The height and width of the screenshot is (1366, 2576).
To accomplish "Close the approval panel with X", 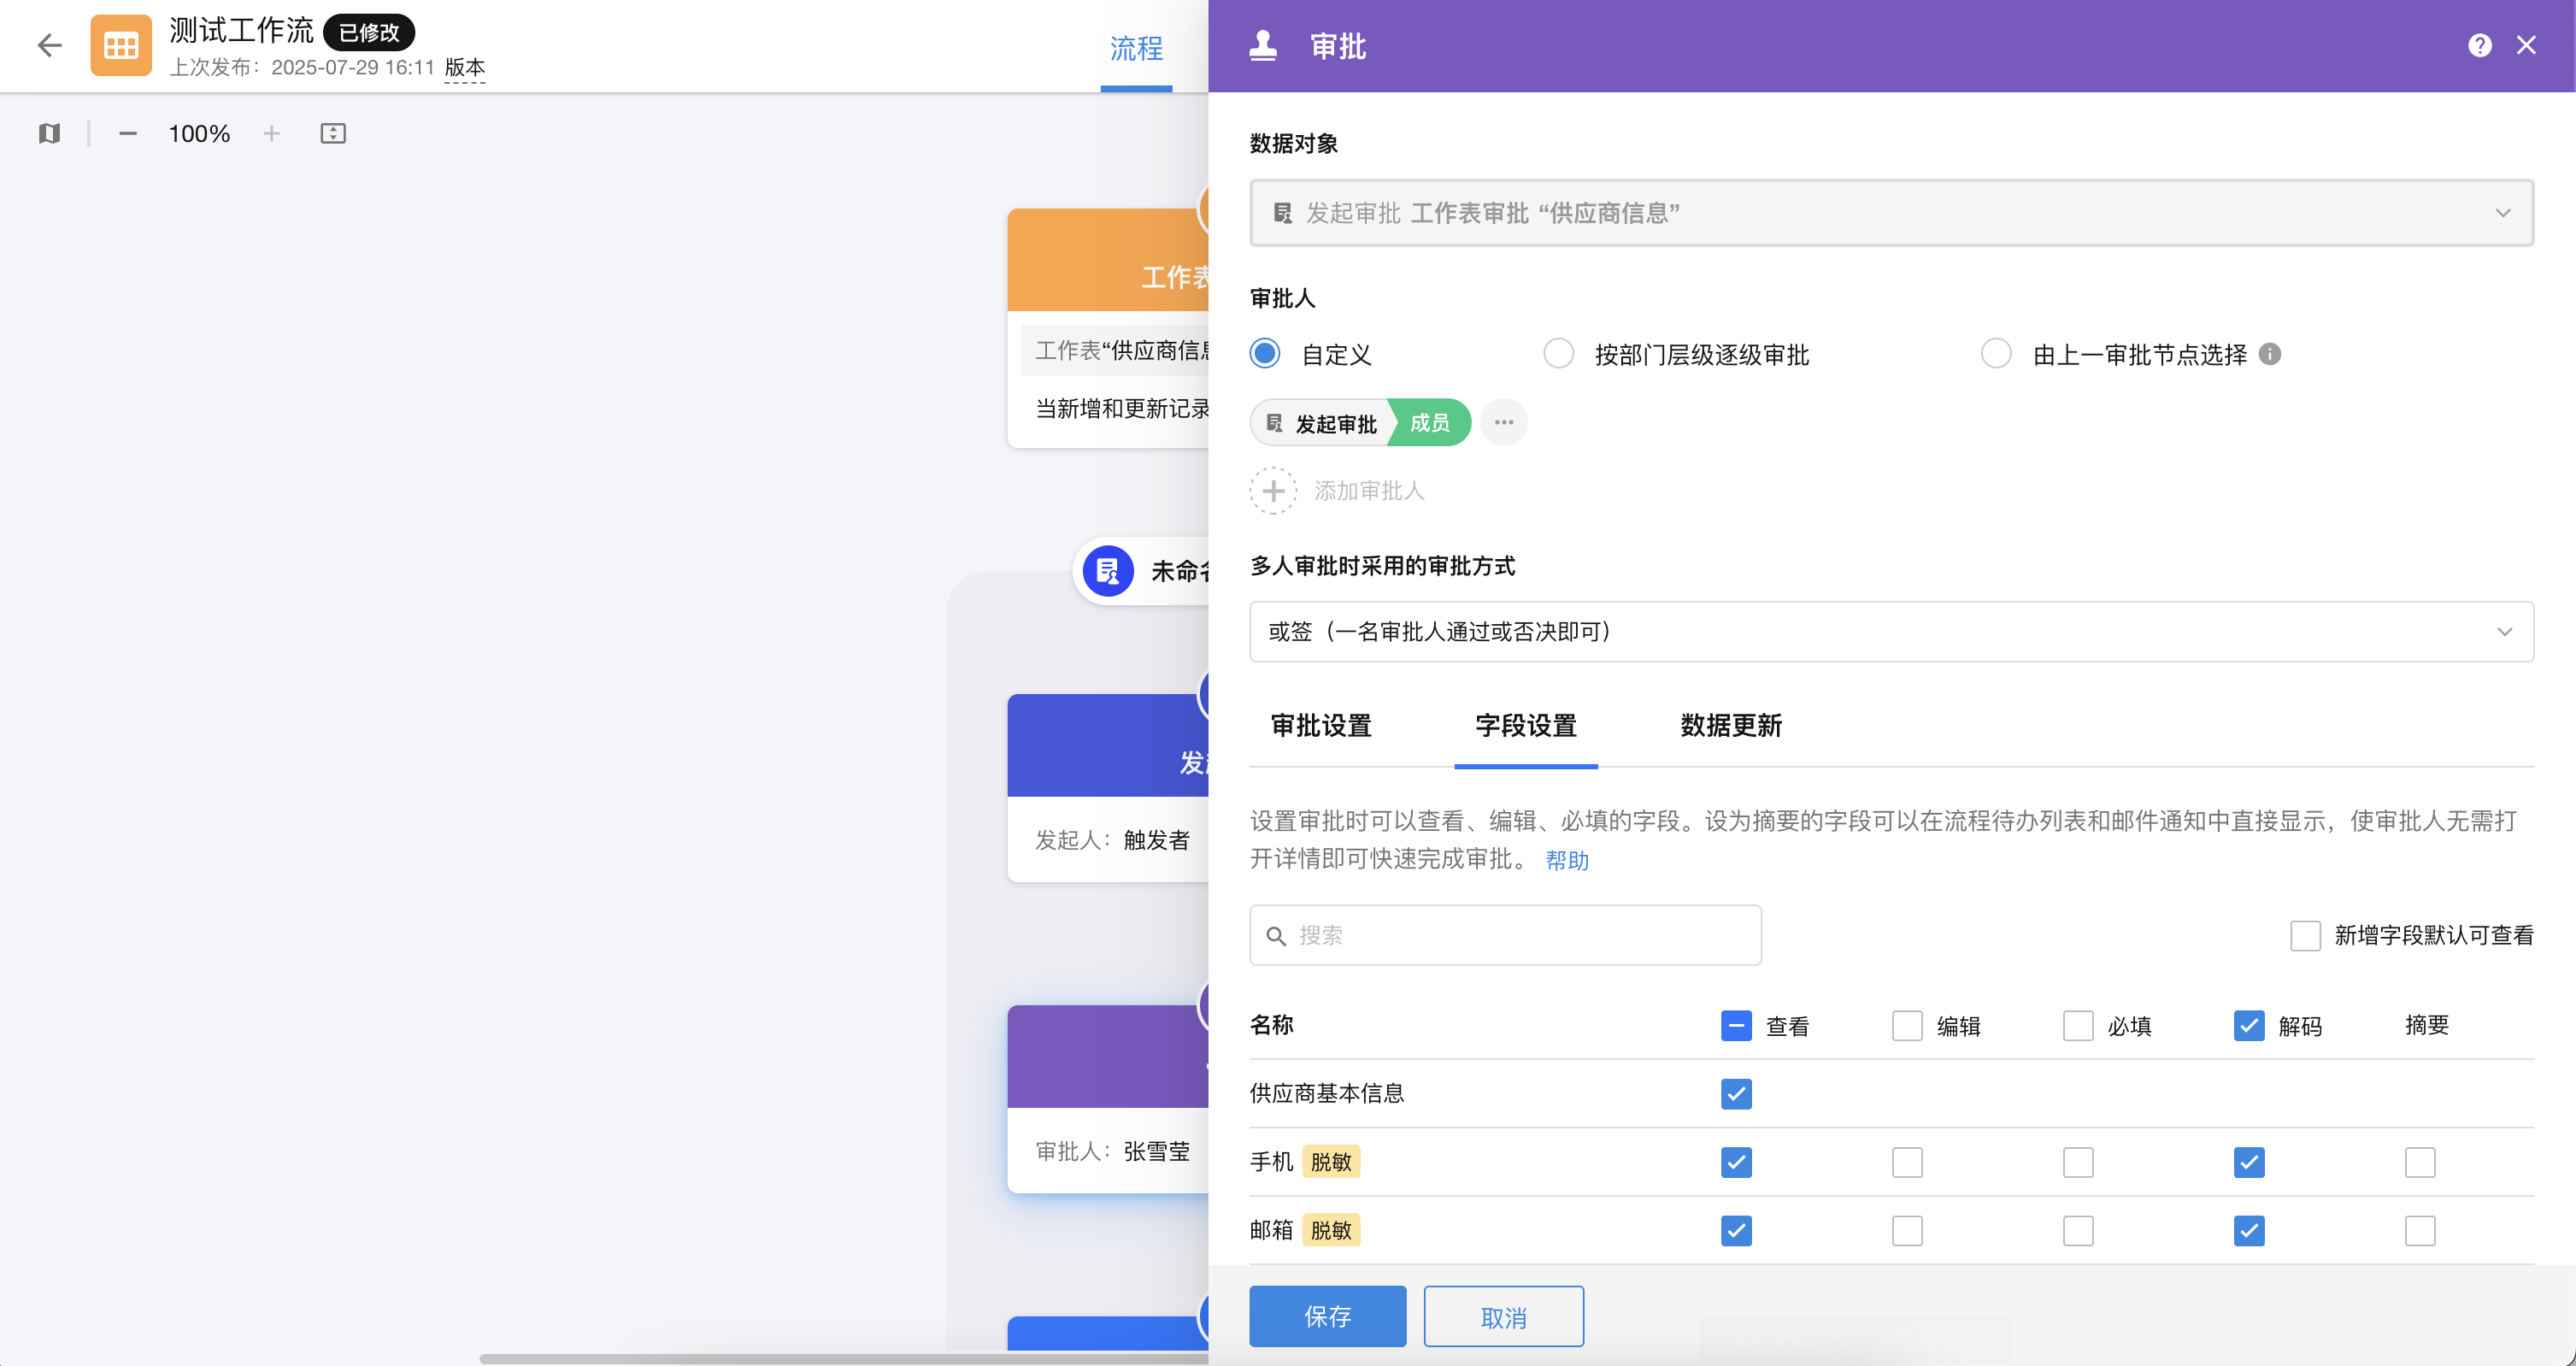I will click(x=2526, y=45).
